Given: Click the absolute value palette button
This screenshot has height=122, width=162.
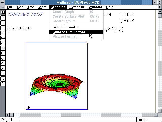Looking at the screenshot, I should pyautogui.click(x=3, y=53).
